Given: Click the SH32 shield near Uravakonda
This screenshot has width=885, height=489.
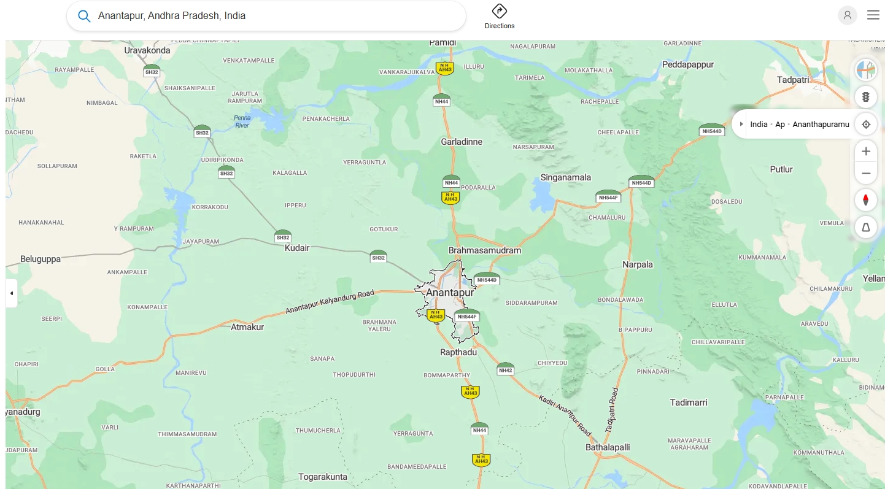Looking at the screenshot, I should 152,71.
